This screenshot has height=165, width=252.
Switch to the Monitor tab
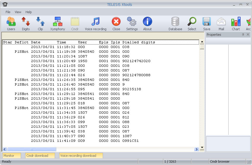point(12,156)
